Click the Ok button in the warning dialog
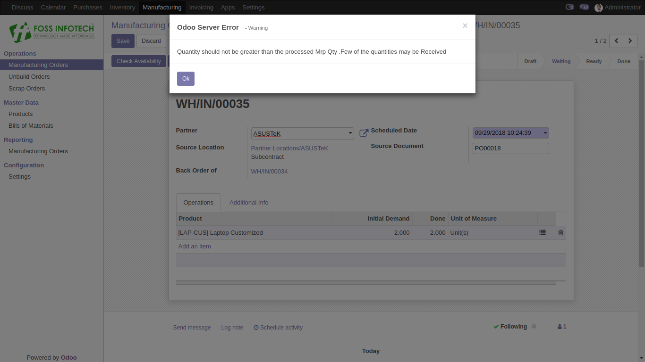The image size is (645, 362). 186,79
